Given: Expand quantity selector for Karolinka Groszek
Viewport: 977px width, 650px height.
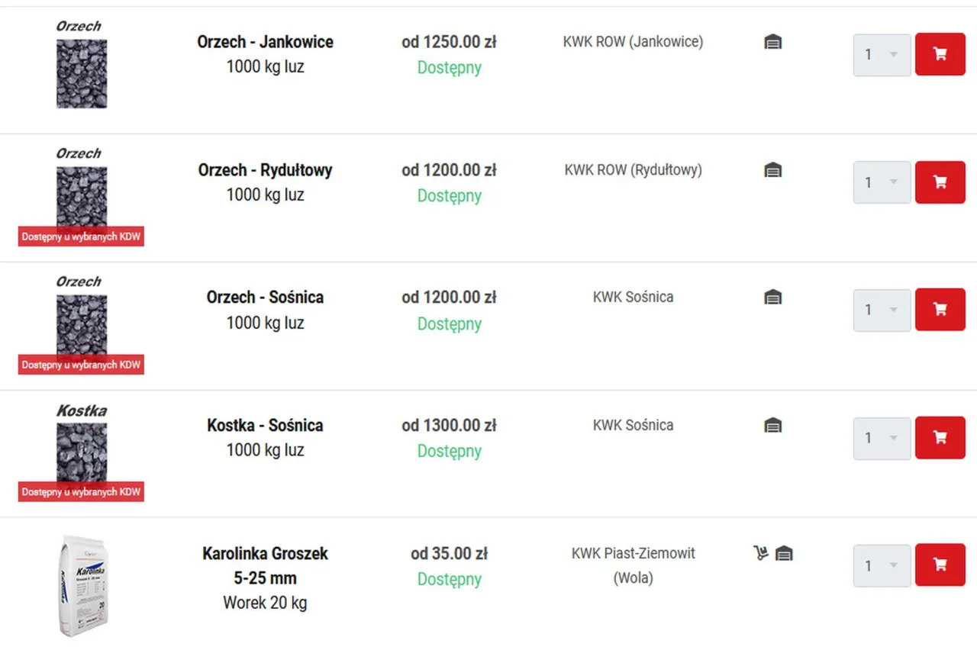Looking at the screenshot, I should pos(882,566).
